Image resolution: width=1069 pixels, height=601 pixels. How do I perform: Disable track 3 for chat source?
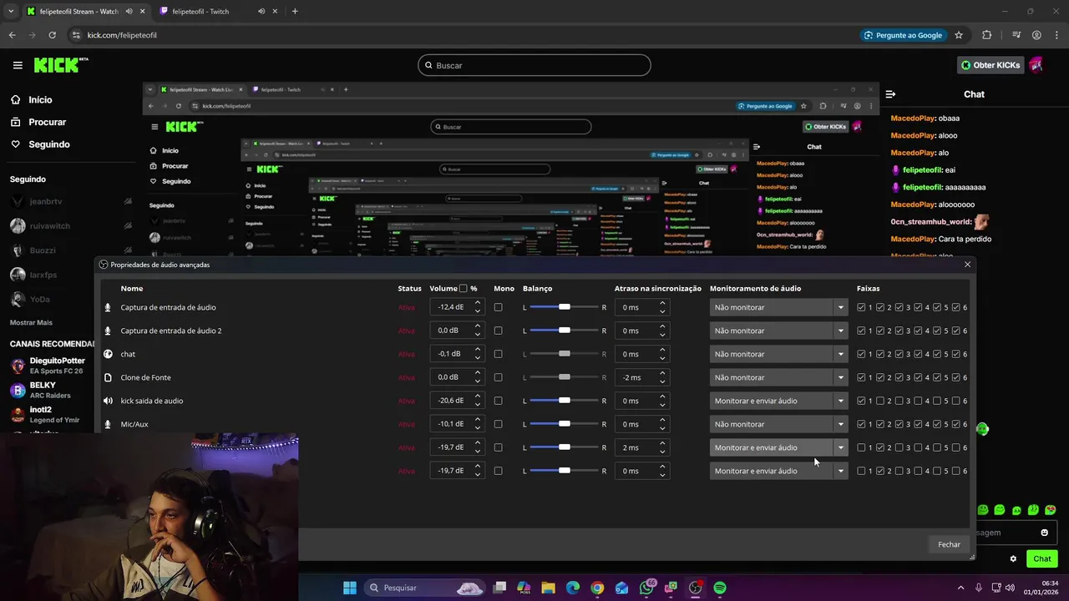(899, 354)
